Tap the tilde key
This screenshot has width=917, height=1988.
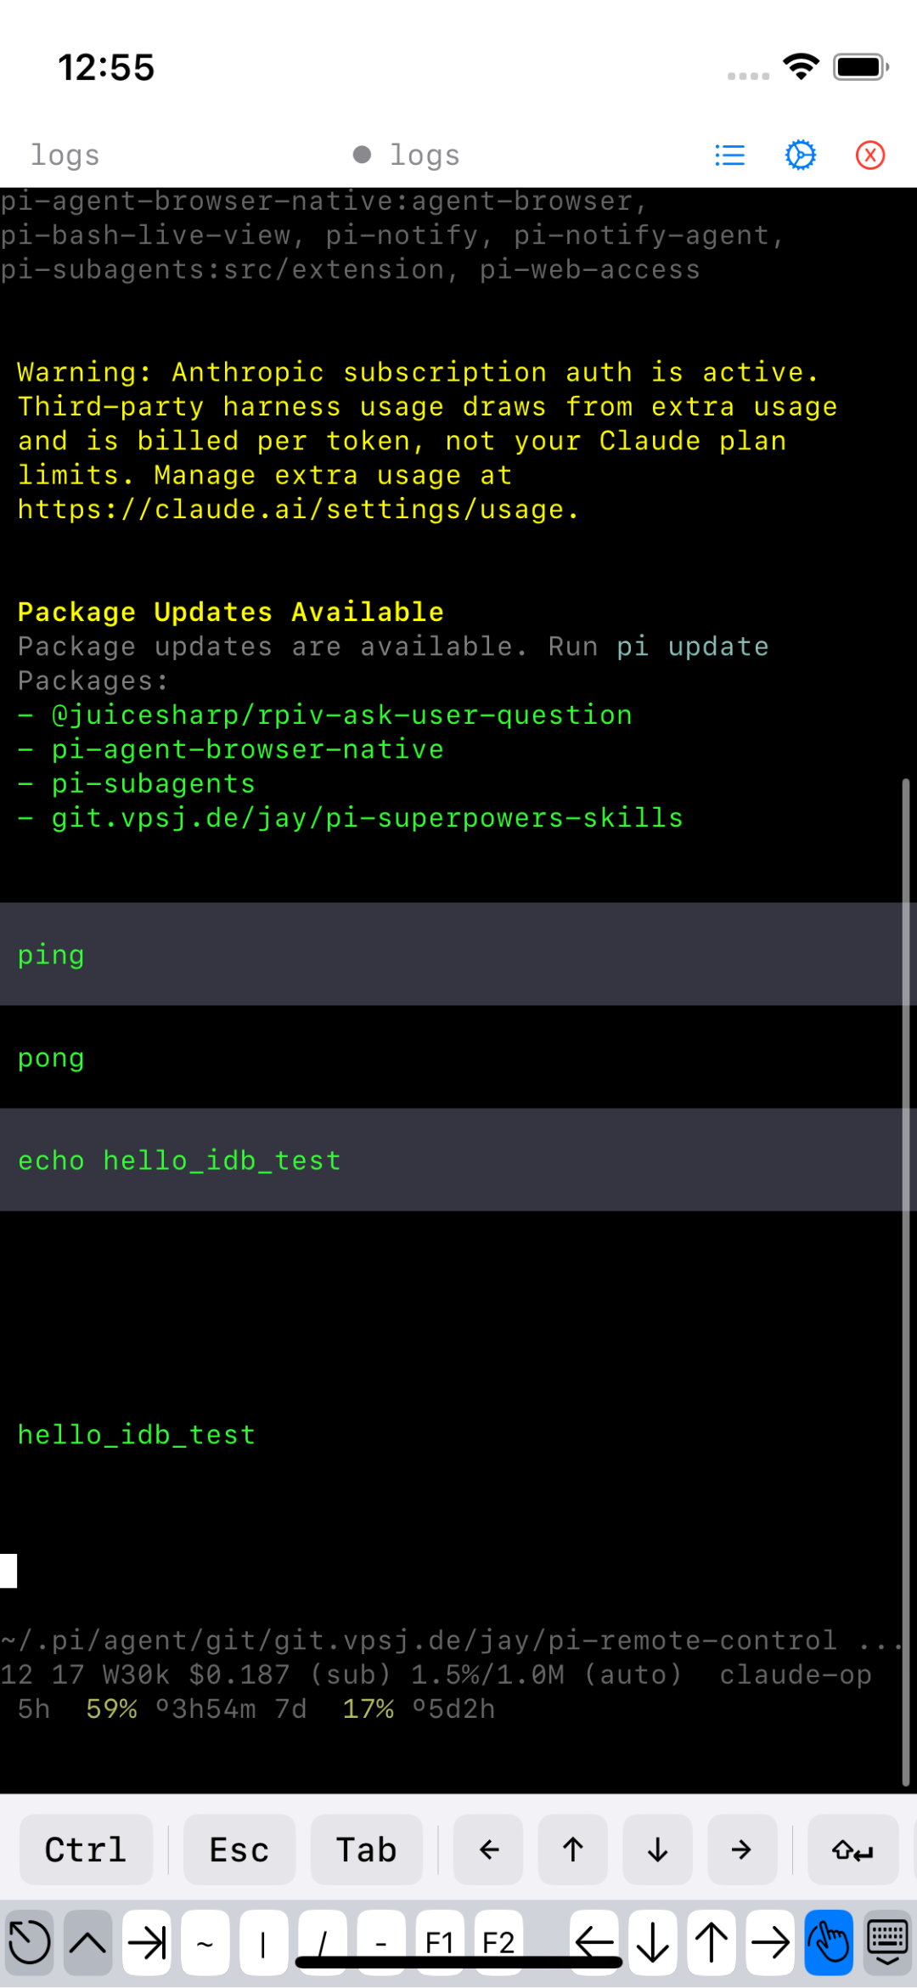pos(205,1942)
